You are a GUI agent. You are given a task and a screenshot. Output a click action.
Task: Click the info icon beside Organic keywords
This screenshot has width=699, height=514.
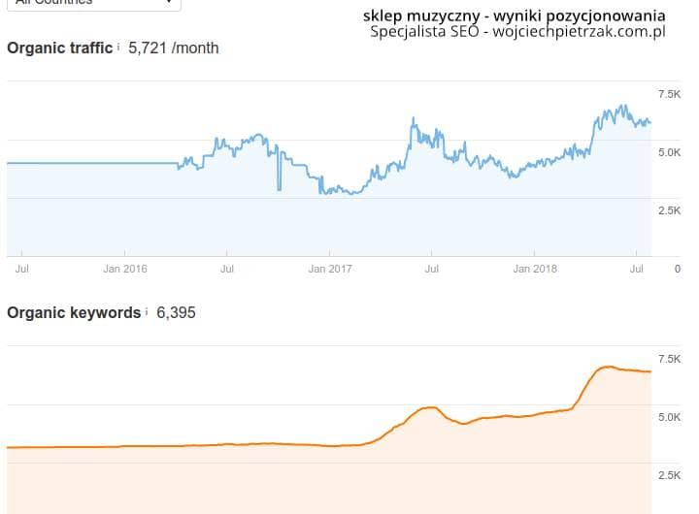tap(147, 311)
